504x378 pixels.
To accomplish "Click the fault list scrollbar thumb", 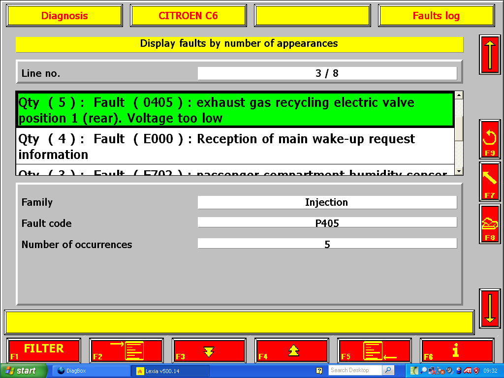I will coord(459,128).
